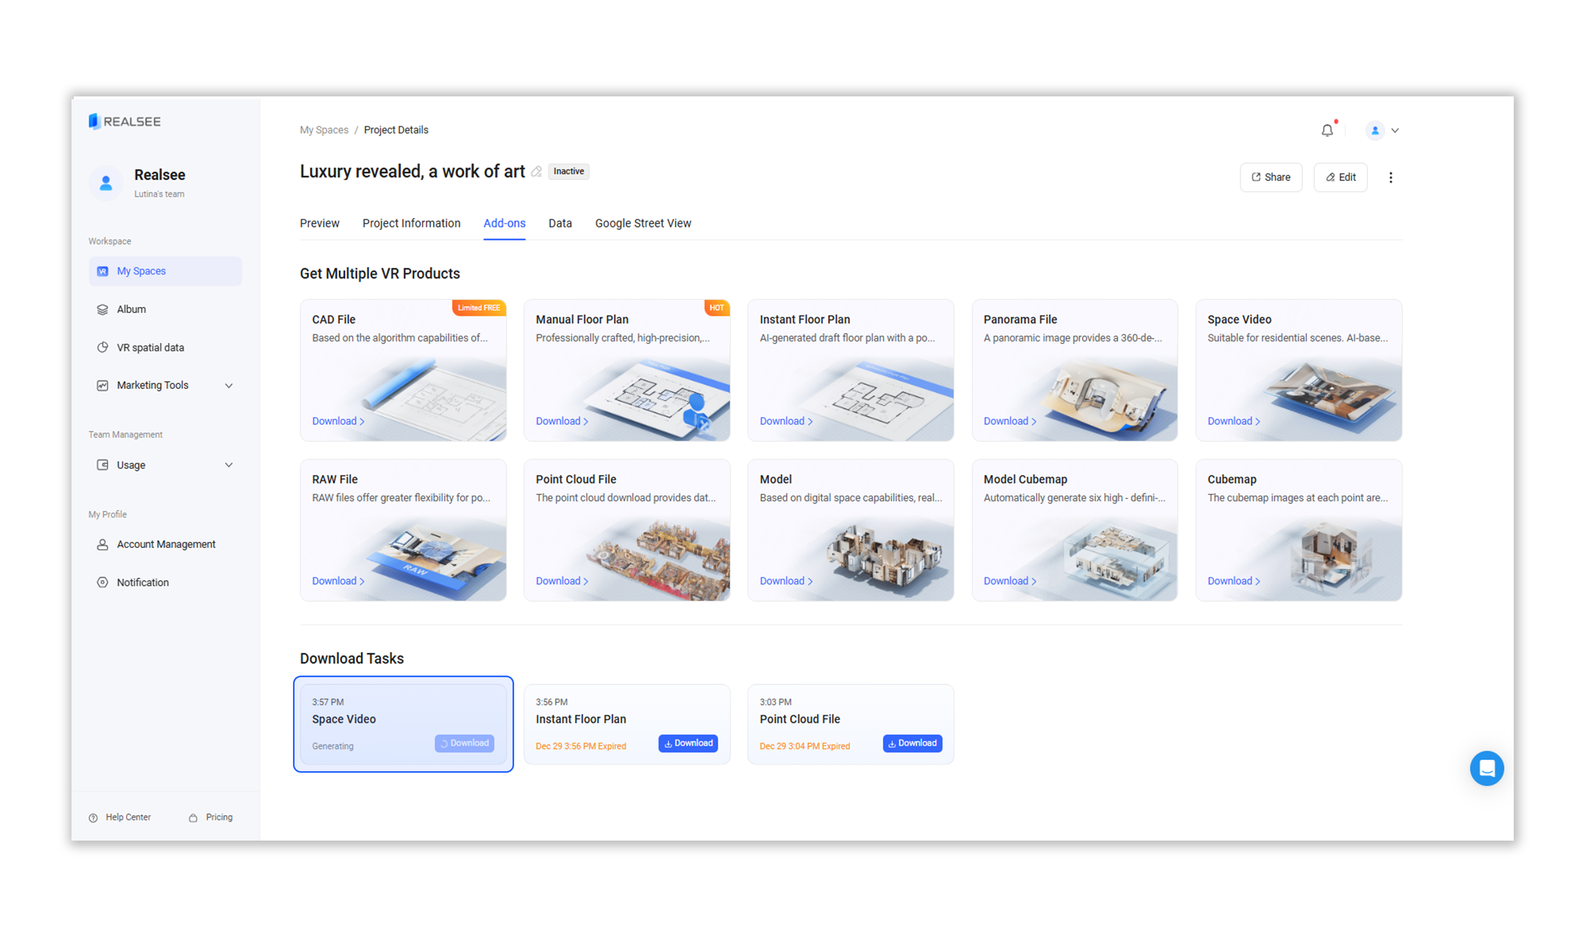Open Account Management in sidebar
This screenshot has width=1588, height=937.
(x=166, y=544)
